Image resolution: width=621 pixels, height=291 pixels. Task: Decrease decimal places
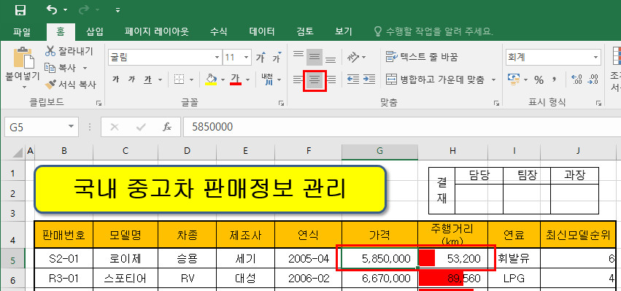[593, 79]
